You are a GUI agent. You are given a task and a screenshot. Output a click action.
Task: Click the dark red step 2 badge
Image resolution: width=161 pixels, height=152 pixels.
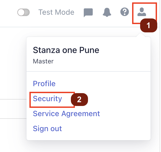(x=79, y=100)
